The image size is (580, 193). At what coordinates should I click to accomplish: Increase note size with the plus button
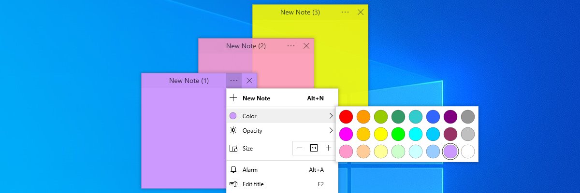coord(328,148)
